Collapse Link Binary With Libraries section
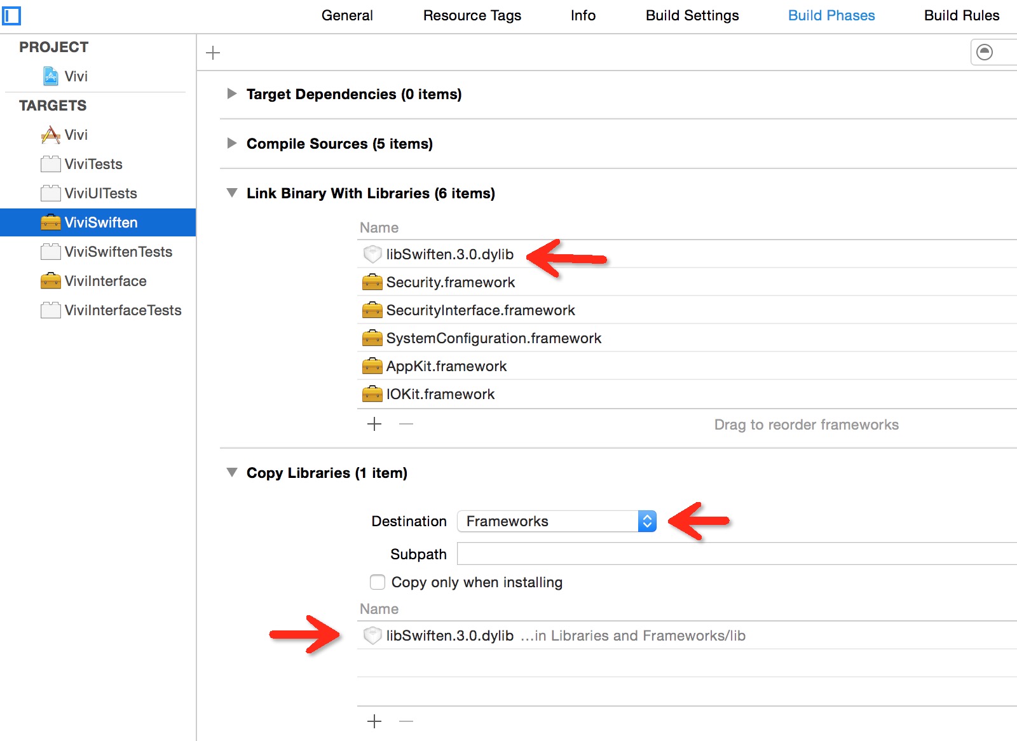This screenshot has height=741, width=1017. point(232,193)
